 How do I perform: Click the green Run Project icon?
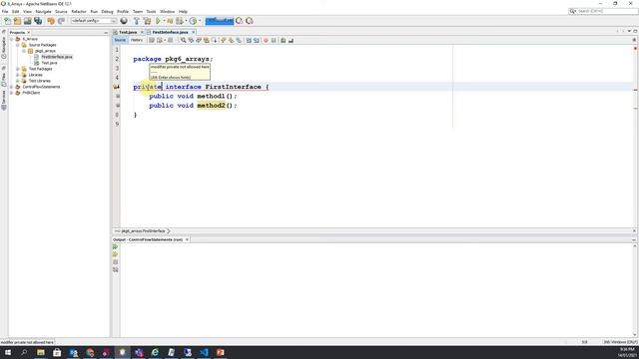click(158, 21)
